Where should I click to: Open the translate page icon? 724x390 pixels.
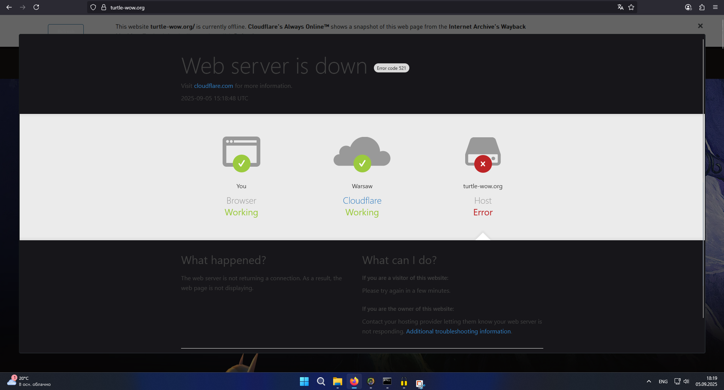click(620, 7)
